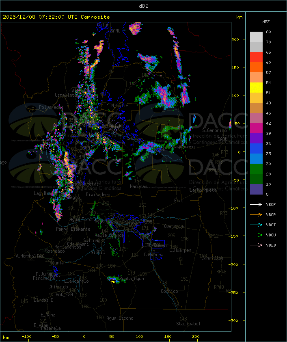Click the Agua_Escond map label
This screenshot has height=342, width=287.
(120, 318)
